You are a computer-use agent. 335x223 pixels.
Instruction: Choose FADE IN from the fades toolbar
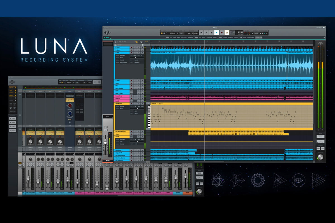pos(225,38)
